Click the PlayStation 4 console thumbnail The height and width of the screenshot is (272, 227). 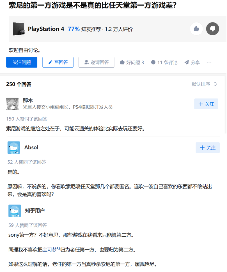click(x=19, y=29)
